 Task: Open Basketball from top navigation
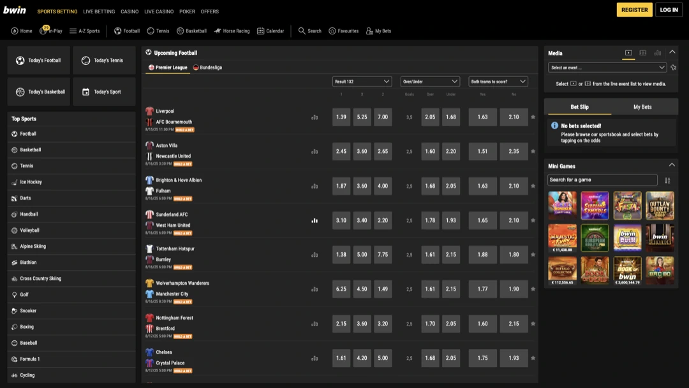tap(191, 31)
